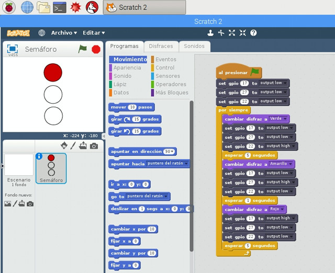
Task: Open the first output high dropdown after Verde
Action: [x=281, y=146]
